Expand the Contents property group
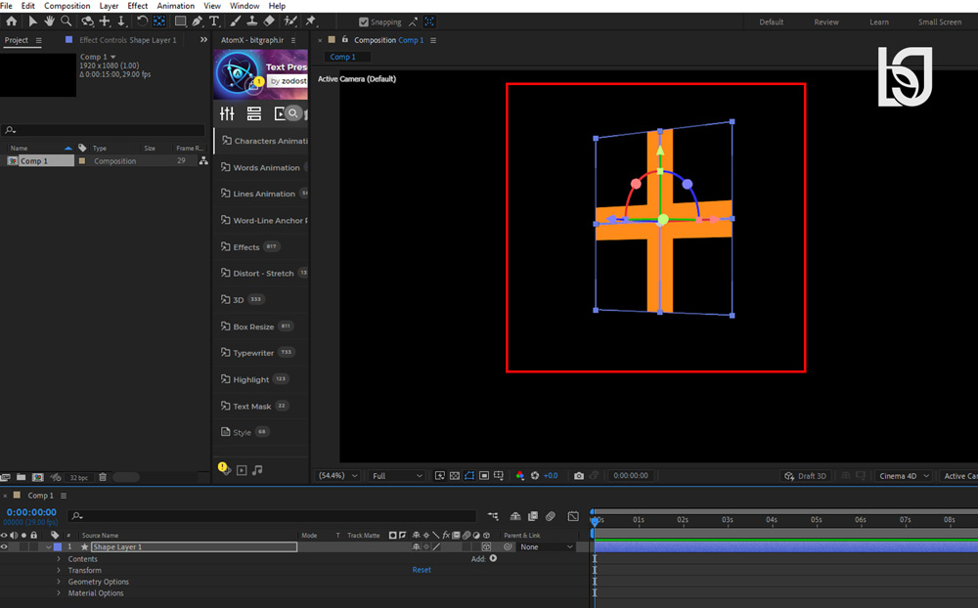This screenshot has width=978, height=608. click(60, 559)
